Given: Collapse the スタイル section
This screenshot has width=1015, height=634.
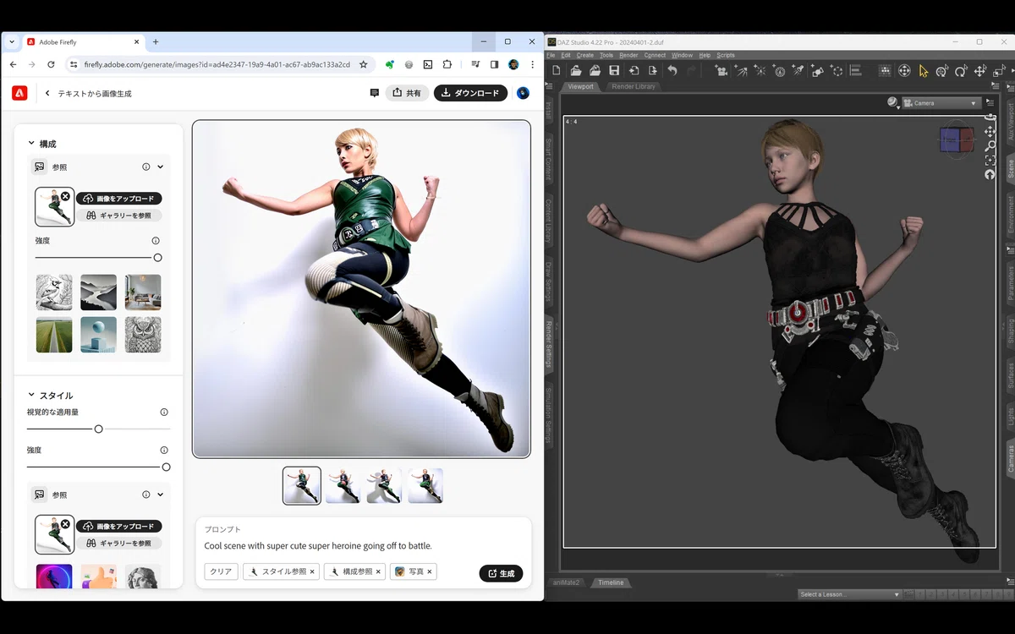Looking at the screenshot, I should (31, 395).
